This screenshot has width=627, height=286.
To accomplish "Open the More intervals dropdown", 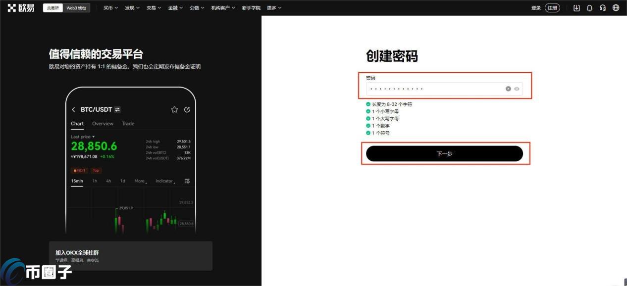I will tap(141, 181).
